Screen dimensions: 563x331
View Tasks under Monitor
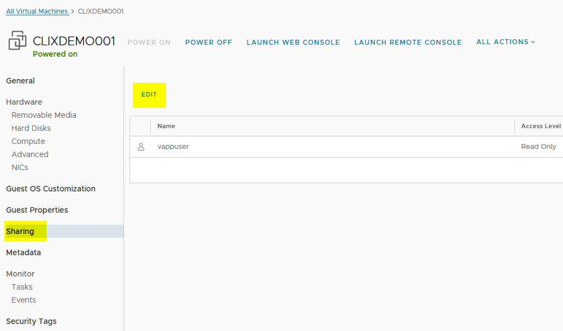(x=22, y=287)
